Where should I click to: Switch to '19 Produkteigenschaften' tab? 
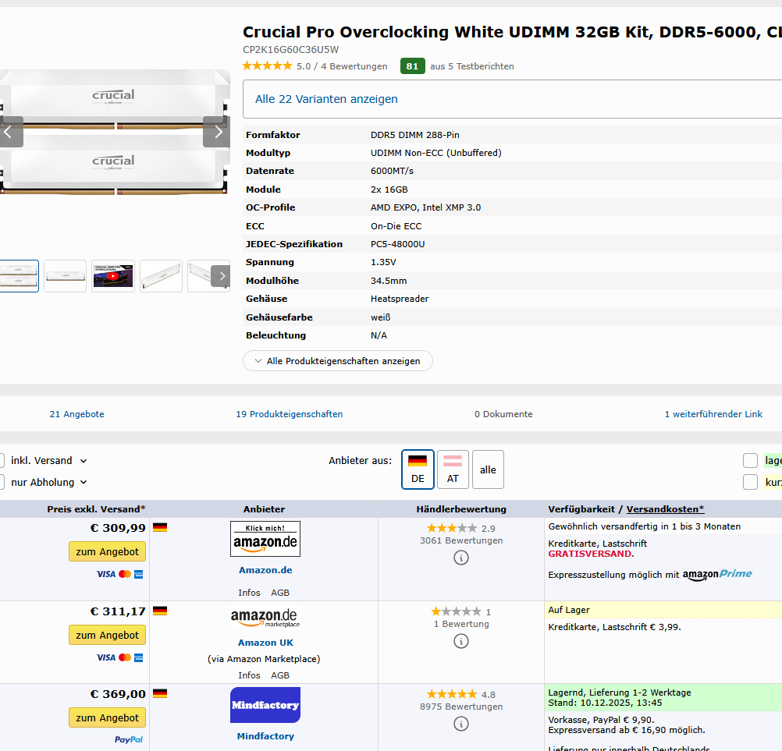290,414
